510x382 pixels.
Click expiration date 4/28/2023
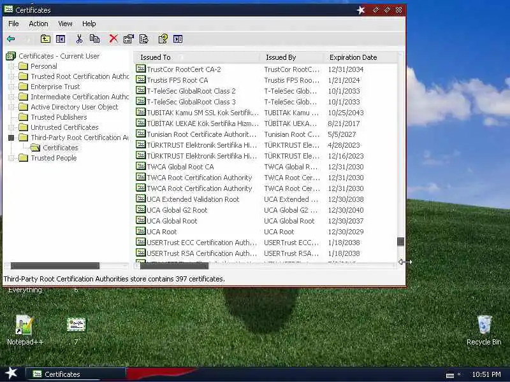coord(344,145)
